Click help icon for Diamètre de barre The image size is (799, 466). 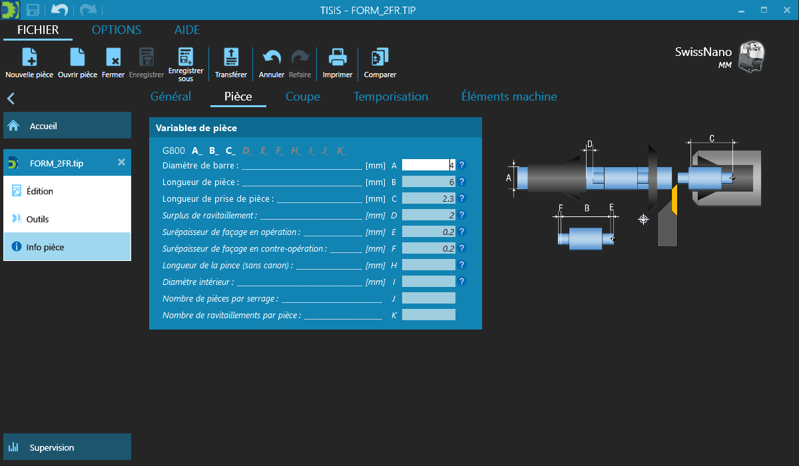point(461,165)
